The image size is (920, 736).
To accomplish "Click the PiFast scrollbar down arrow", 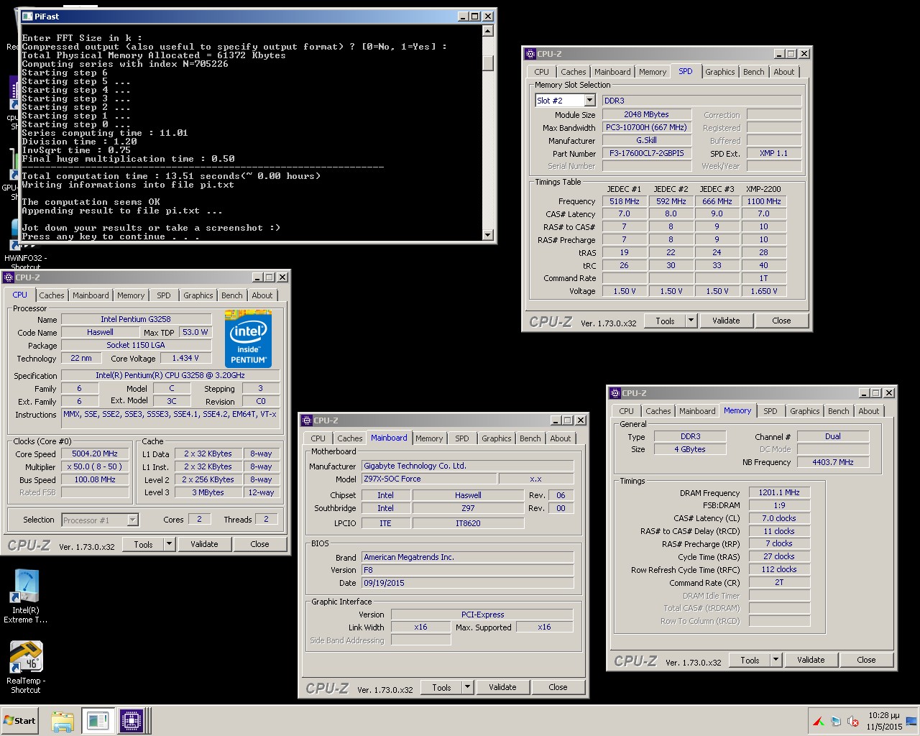I will point(488,235).
